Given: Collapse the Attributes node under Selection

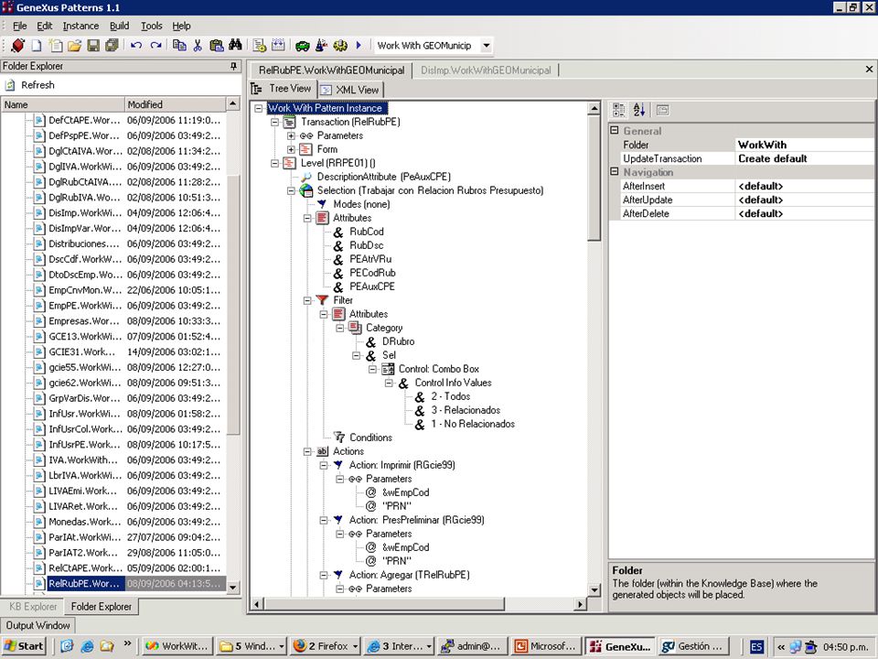Looking at the screenshot, I should click(307, 218).
